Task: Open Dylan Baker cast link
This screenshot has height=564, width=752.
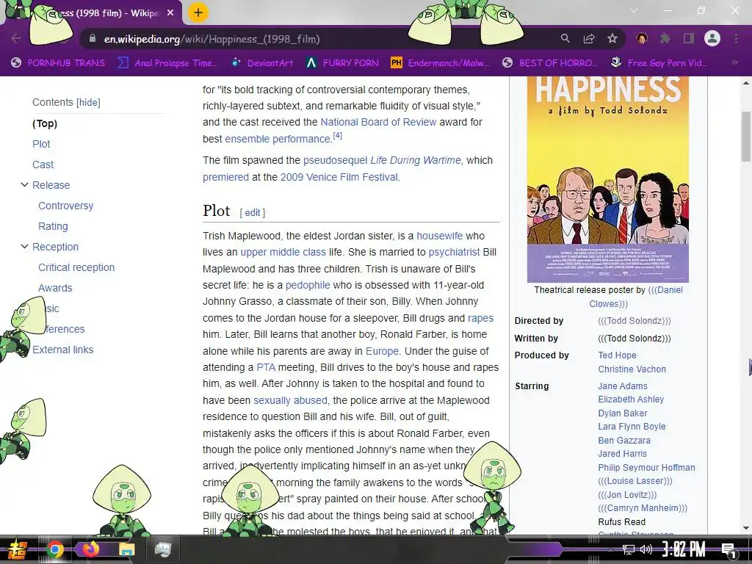Action: click(x=623, y=413)
